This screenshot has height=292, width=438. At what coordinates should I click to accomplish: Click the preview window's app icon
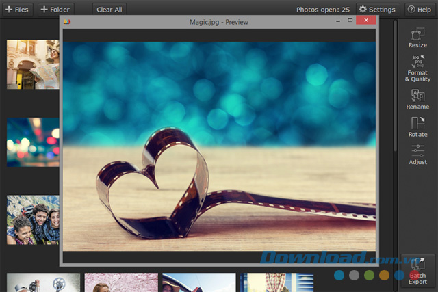(66, 22)
